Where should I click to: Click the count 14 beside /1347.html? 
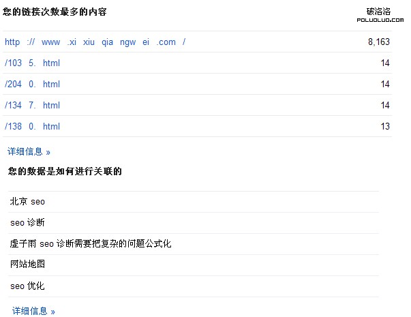pos(385,106)
